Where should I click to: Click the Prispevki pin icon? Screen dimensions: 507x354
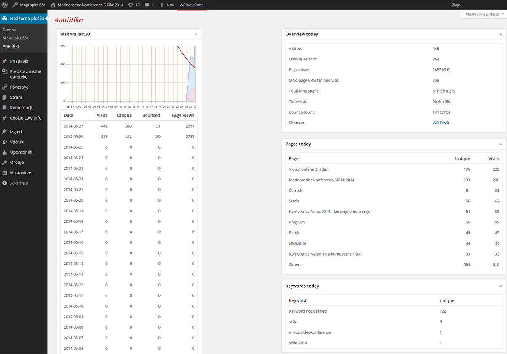click(x=5, y=61)
